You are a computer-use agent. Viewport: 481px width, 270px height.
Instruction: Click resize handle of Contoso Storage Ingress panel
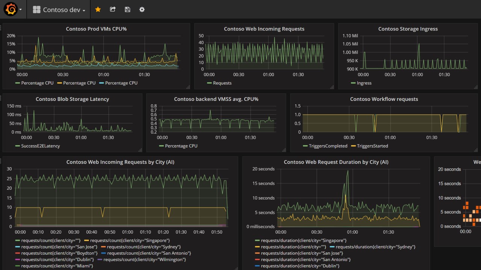click(476, 87)
